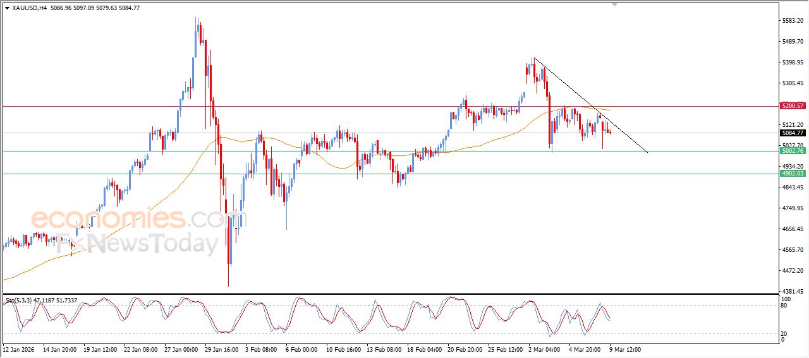The width and height of the screenshot is (809, 358).
Task: Click the gray 5084.77 current price tag
Action: coord(792,133)
